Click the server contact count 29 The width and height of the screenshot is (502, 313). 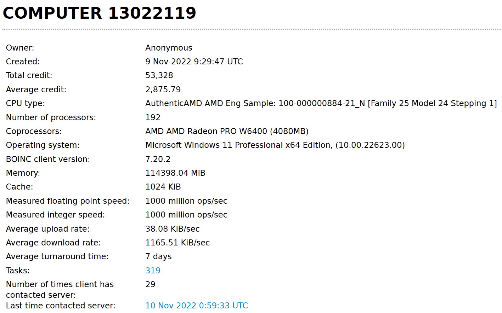coord(150,284)
